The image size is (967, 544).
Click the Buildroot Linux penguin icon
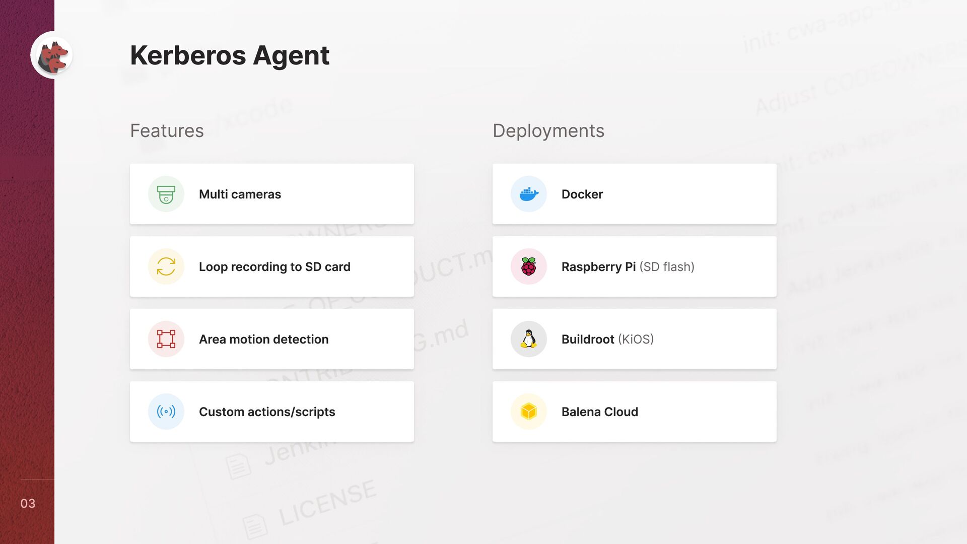pyautogui.click(x=529, y=339)
